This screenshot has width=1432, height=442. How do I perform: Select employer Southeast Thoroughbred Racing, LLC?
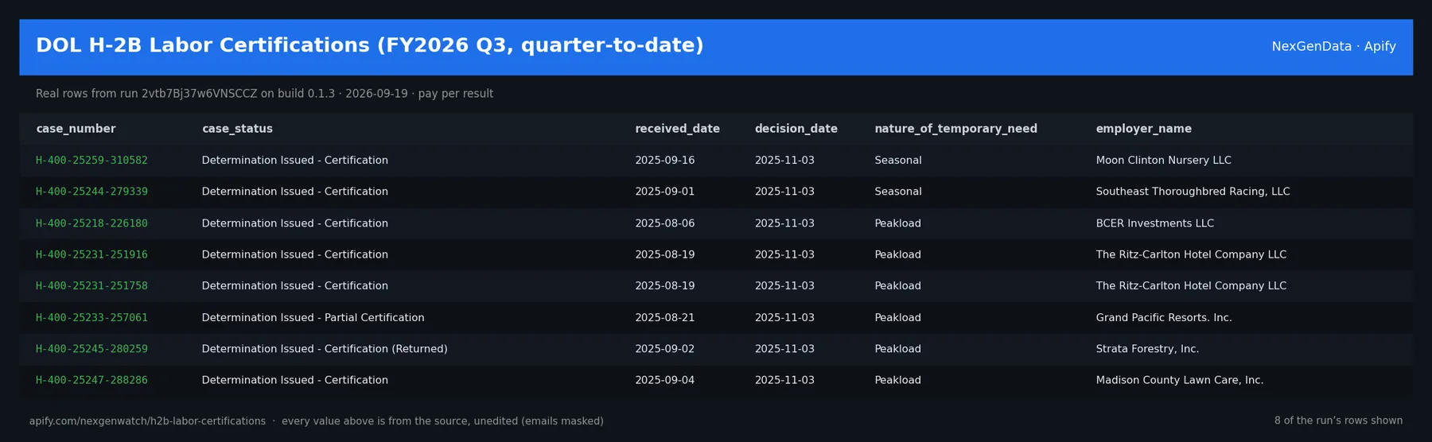click(x=1193, y=192)
